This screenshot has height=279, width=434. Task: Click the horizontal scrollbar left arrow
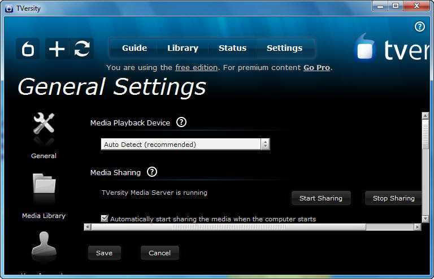(x=87, y=227)
